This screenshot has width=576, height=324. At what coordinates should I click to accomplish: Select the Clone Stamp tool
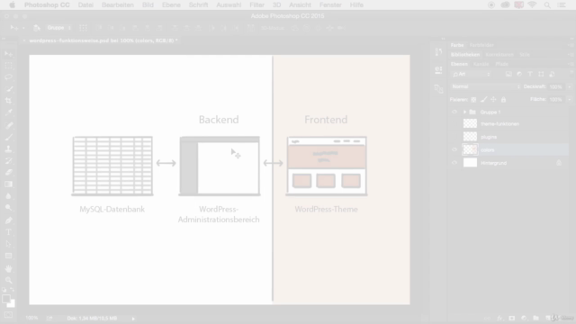pos(8,149)
